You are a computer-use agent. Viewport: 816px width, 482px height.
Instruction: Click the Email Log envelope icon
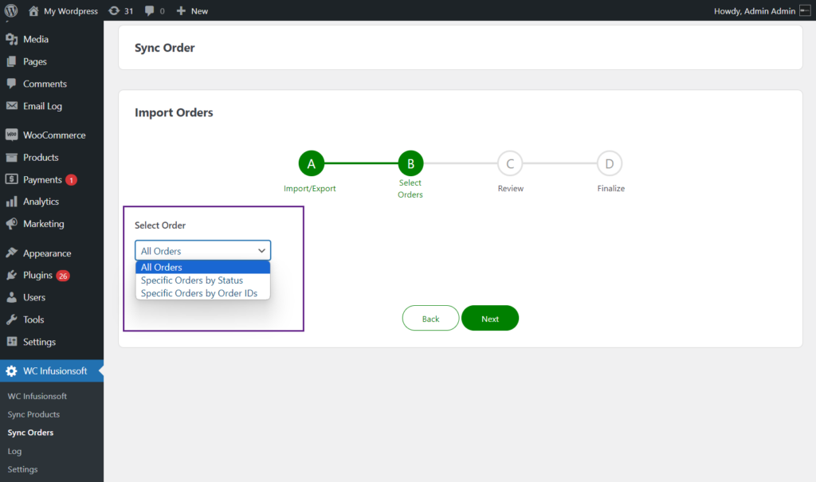(11, 106)
